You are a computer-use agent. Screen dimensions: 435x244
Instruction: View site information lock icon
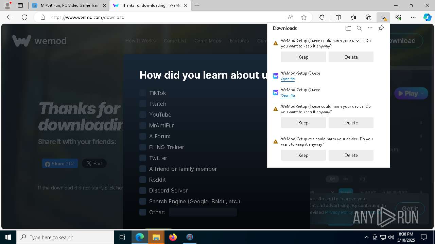pyautogui.click(x=43, y=17)
